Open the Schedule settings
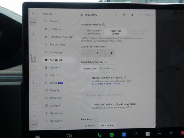Screen dimensions: 184x138 click(54, 98)
